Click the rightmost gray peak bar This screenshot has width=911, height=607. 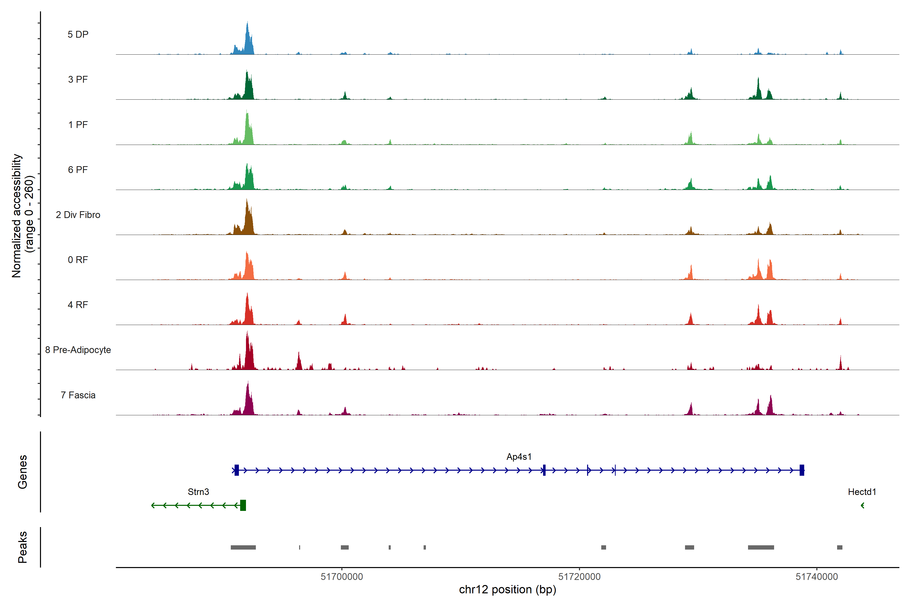839,547
